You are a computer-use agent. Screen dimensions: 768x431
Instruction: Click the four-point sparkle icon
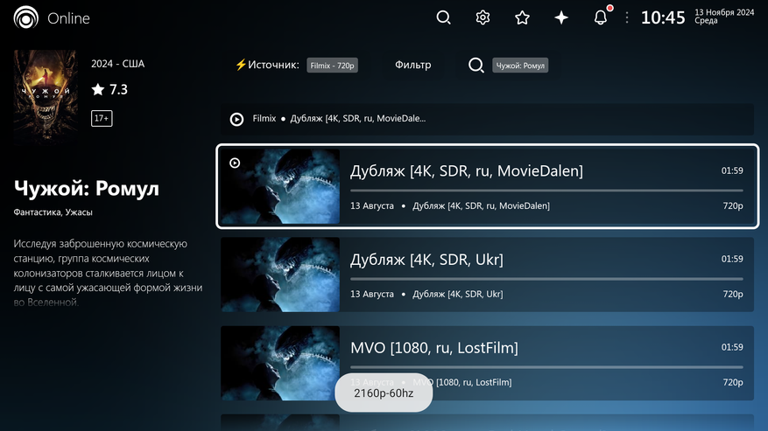(x=561, y=17)
